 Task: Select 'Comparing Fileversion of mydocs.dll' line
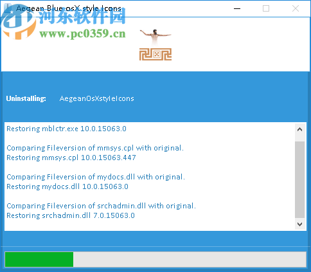(x=96, y=177)
